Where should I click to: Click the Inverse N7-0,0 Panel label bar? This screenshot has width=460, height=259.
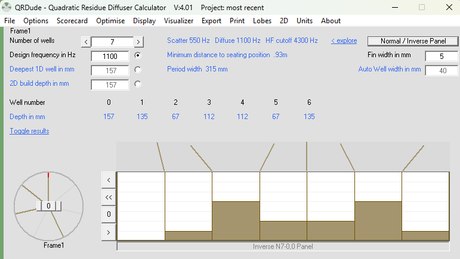[x=283, y=246]
